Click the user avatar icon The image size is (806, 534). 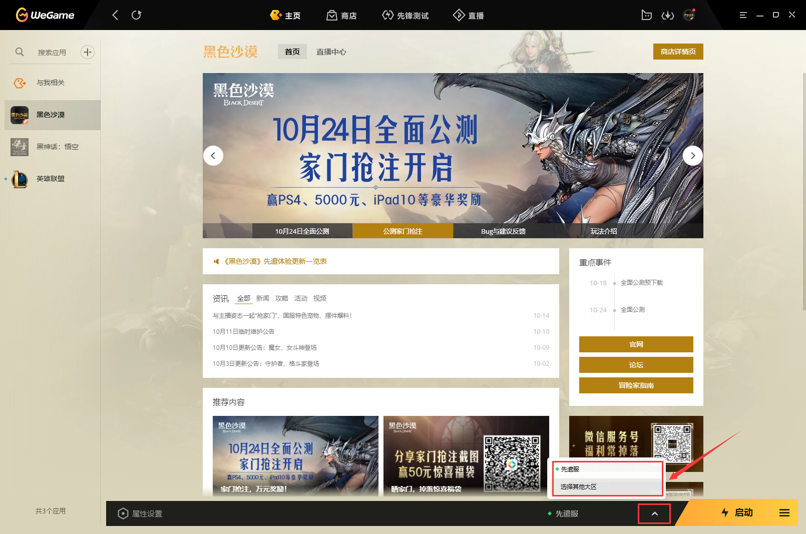click(689, 16)
